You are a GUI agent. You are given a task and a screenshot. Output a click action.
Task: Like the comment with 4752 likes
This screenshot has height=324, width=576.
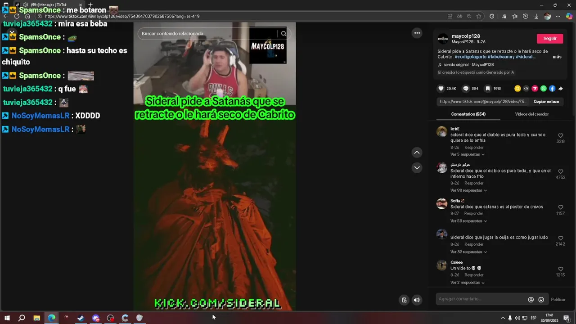[x=560, y=171]
